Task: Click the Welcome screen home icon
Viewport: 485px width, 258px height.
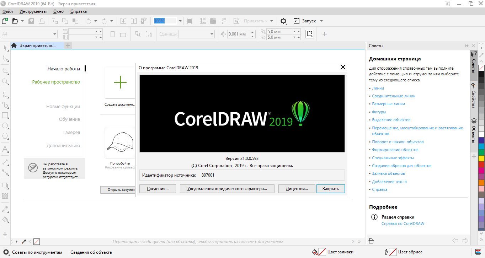Action: pos(14,45)
